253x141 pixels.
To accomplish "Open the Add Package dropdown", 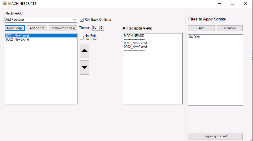I will pos(75,20).
